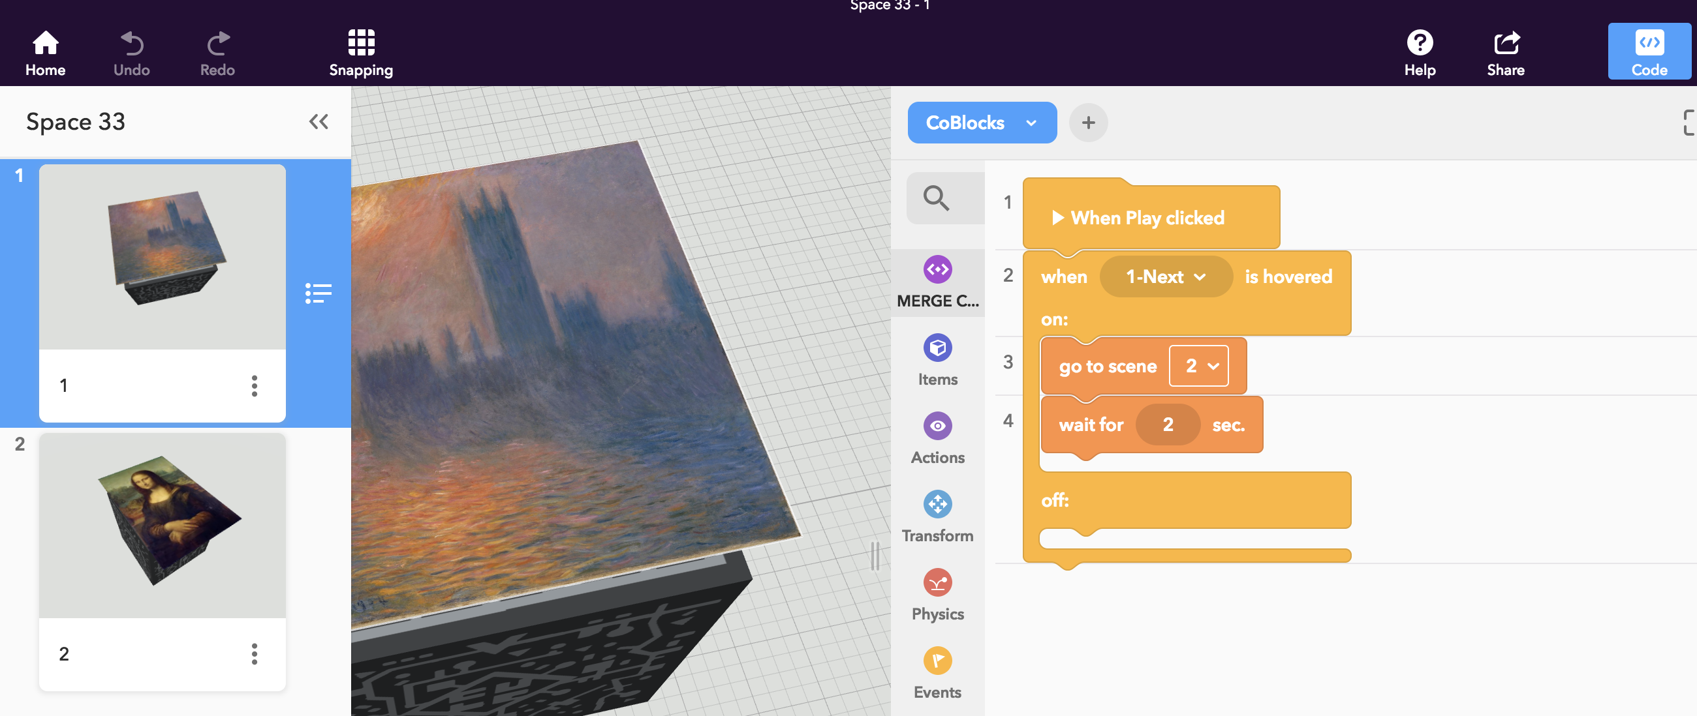Screen dimensions: 1697x716
Task: Open the 1-Next item dropdown
Action: coord(1165,276)
